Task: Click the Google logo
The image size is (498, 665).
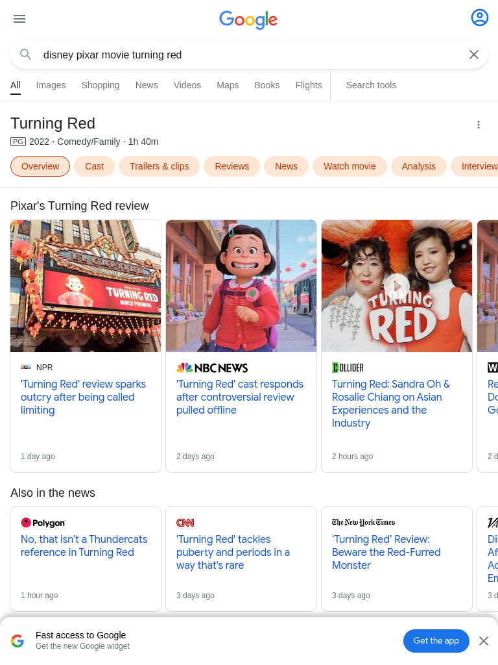Action: [x=248, y=19]
